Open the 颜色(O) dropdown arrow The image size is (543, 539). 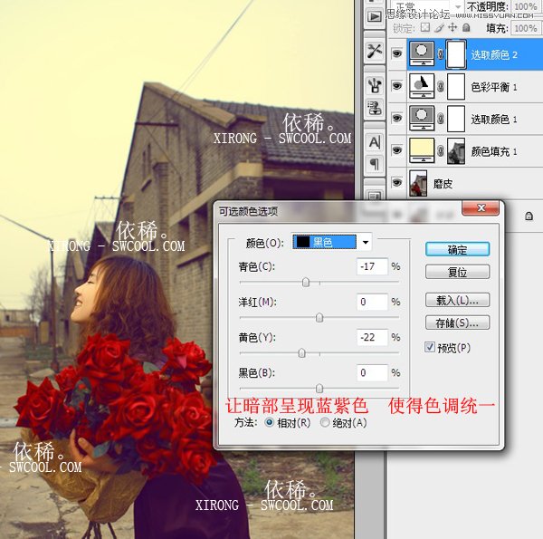(x=366, y=242)
